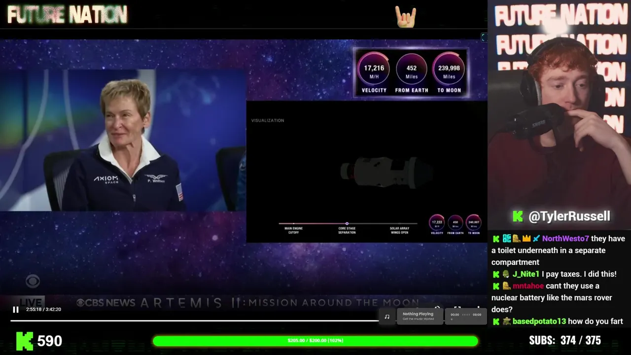
Task: Click the Axiom astronaut interview video
Action: 123,140
